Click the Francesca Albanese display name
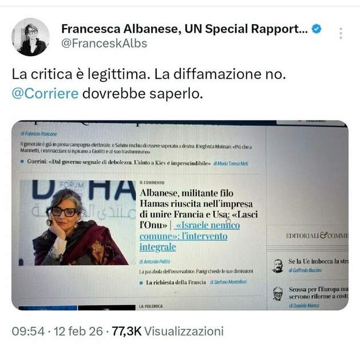The height and width of the screenshot is (344, 360). pos(185,29)
